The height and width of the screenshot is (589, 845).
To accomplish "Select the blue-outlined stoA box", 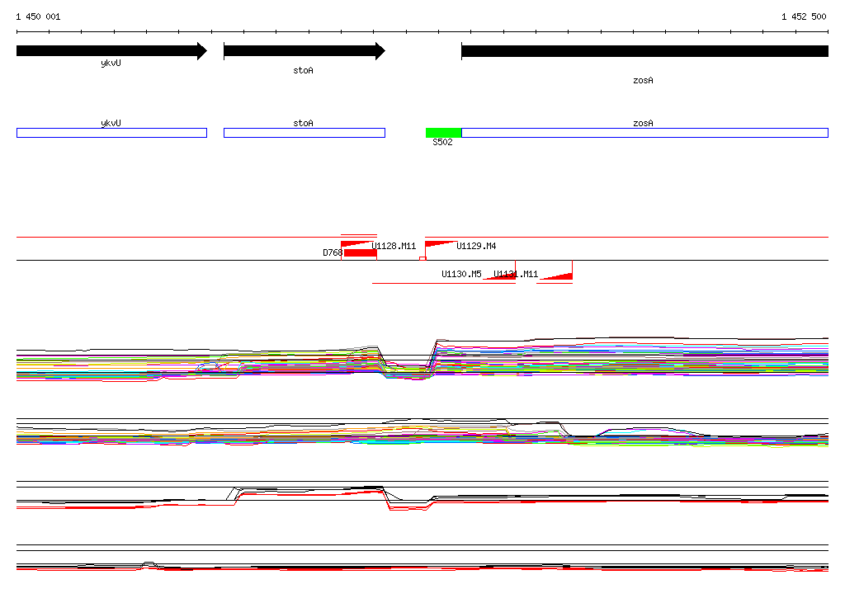I will tap(304, 133).
